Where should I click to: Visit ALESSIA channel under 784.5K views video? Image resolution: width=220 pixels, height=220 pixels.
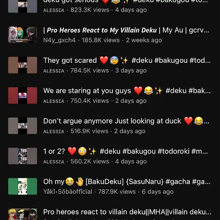coord(54,71)
